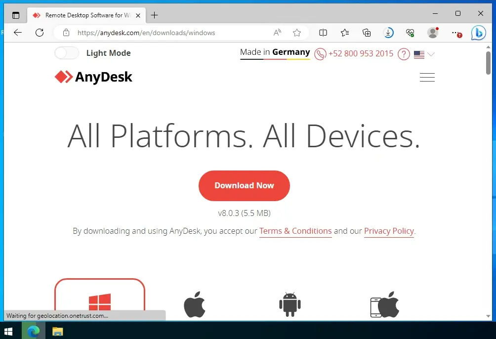The width and height of the screenshot is (496, 339).
Task: Click the tab actions menu icon
Action: (15, 15)
